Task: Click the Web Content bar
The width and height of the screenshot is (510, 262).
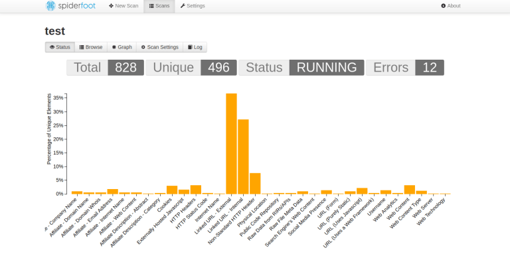Action: click(x=410, y=190)
